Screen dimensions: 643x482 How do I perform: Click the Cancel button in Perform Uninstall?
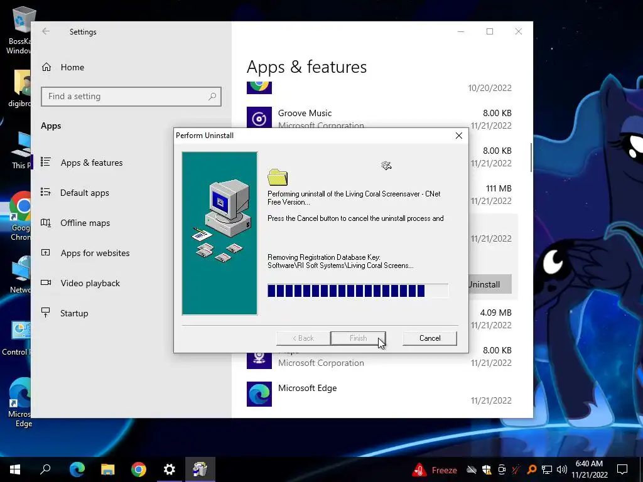(430, 338)
